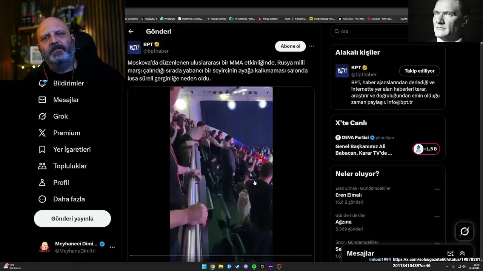Click the X logo beside Premium
Viewport: 483px width, 271px height.
pyautogui.click(x=42, y=133)
